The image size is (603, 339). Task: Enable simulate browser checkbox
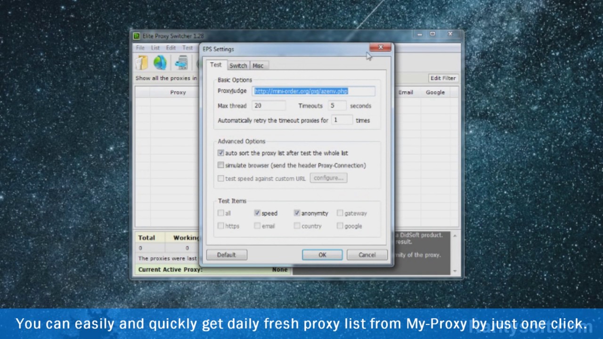pos(220,165)
